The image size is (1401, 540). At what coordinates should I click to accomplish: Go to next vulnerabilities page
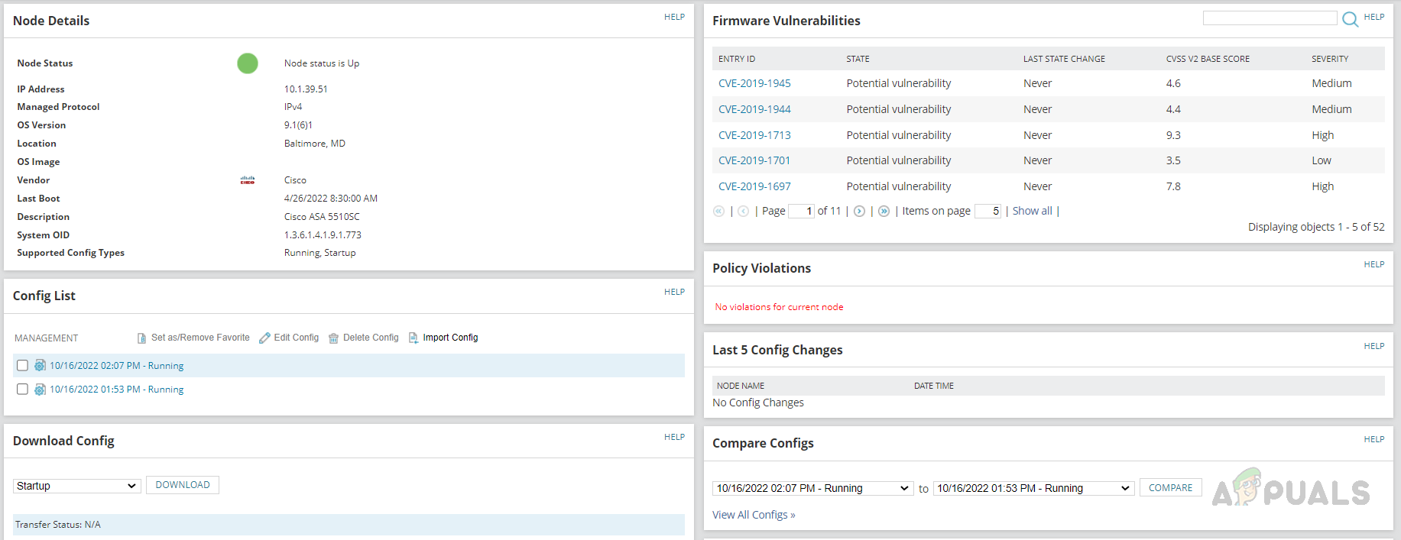(x=859, y=212)
